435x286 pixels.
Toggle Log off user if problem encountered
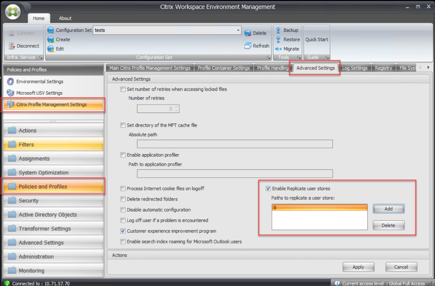point(123,220)
